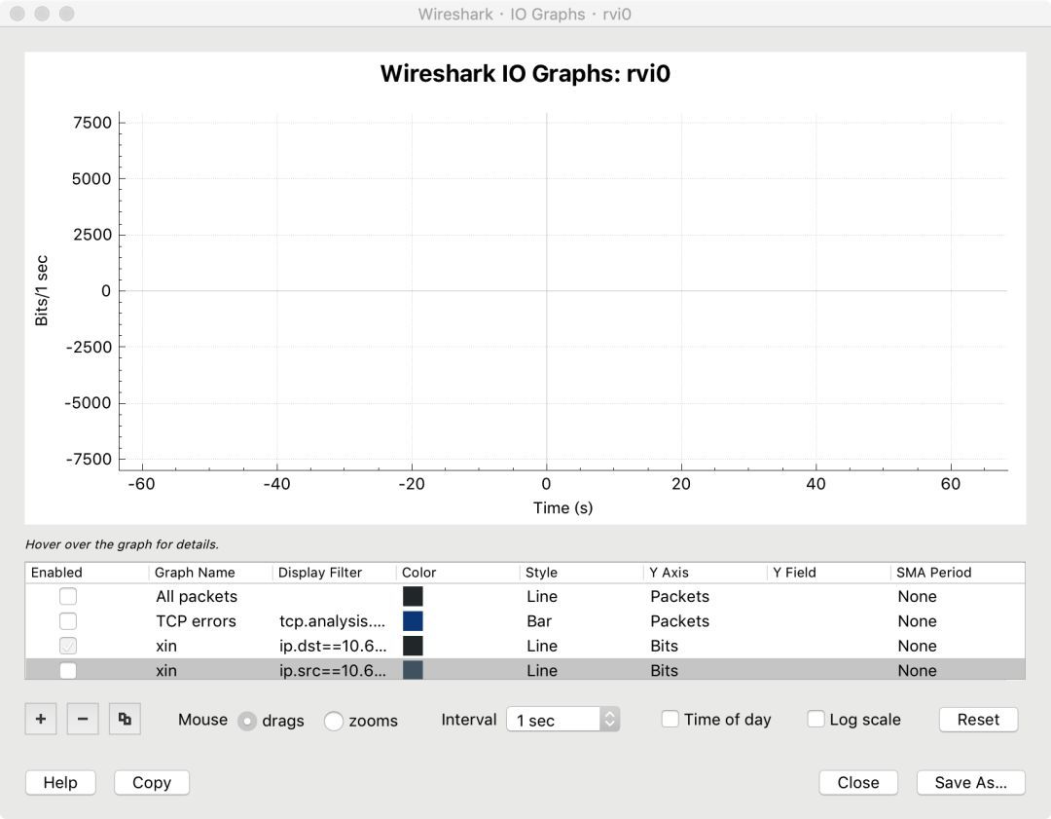Change Line style of All packets

click(542, 596)
